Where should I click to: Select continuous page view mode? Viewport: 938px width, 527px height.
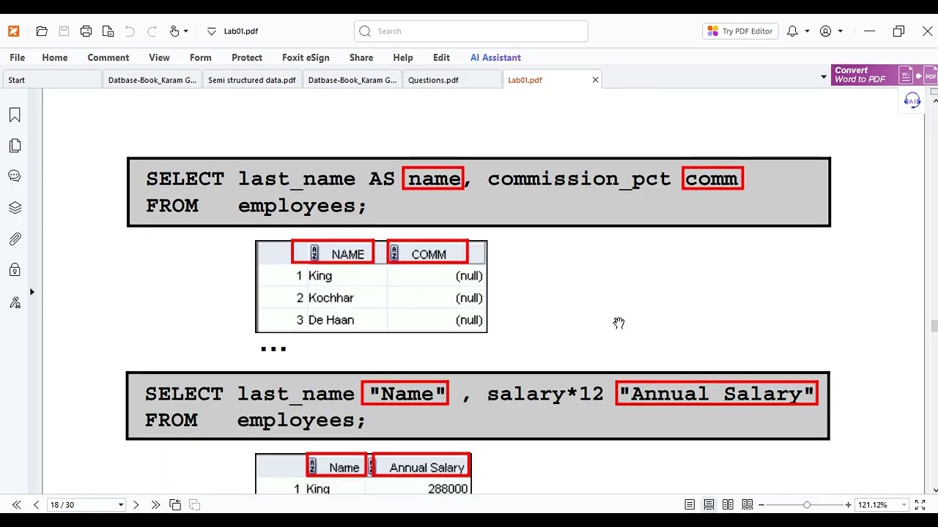(x=709, y=505)
